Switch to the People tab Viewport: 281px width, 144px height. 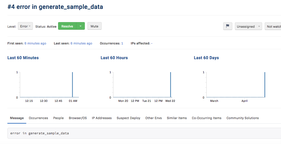pos(58,118)
